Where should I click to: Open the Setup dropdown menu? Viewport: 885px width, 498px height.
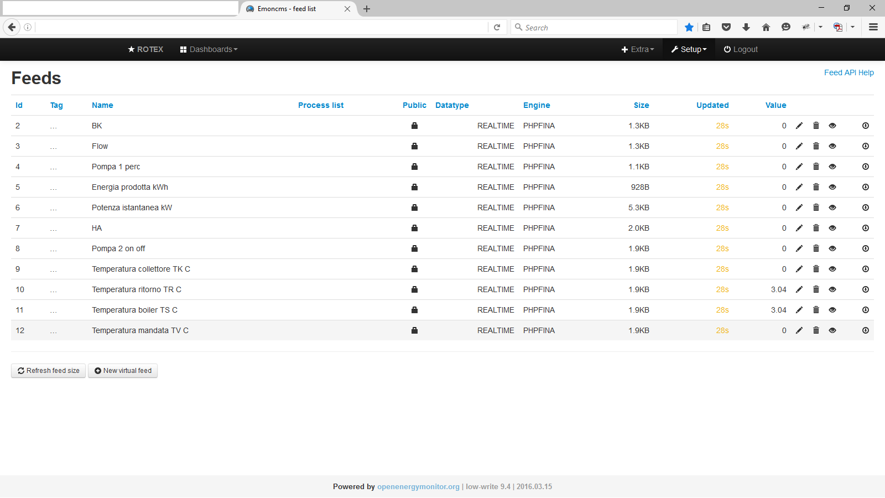pyautogui.click(x=689, y=49)
